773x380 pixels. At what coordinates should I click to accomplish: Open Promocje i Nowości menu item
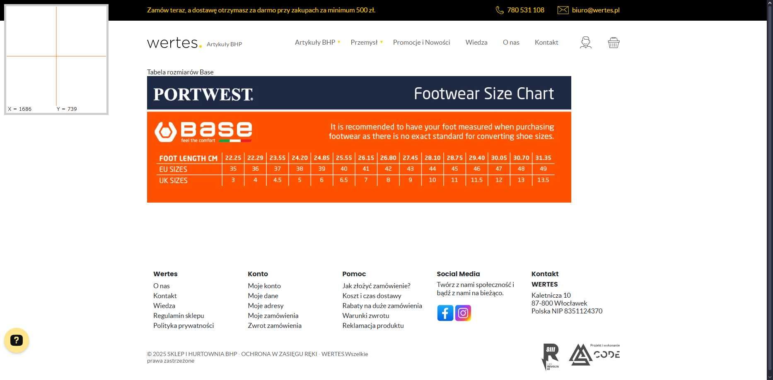click(421, 42)
